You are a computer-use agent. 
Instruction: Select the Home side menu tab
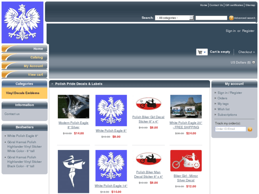25,49
